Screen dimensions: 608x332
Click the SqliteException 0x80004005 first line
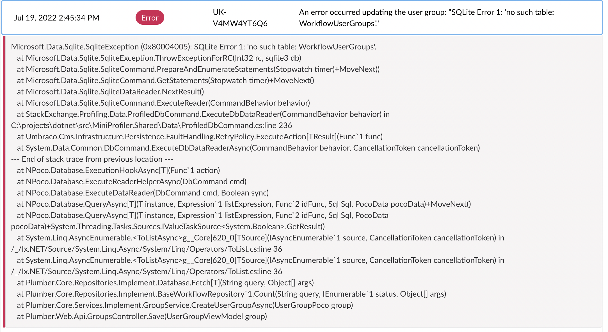pos(194,47)
